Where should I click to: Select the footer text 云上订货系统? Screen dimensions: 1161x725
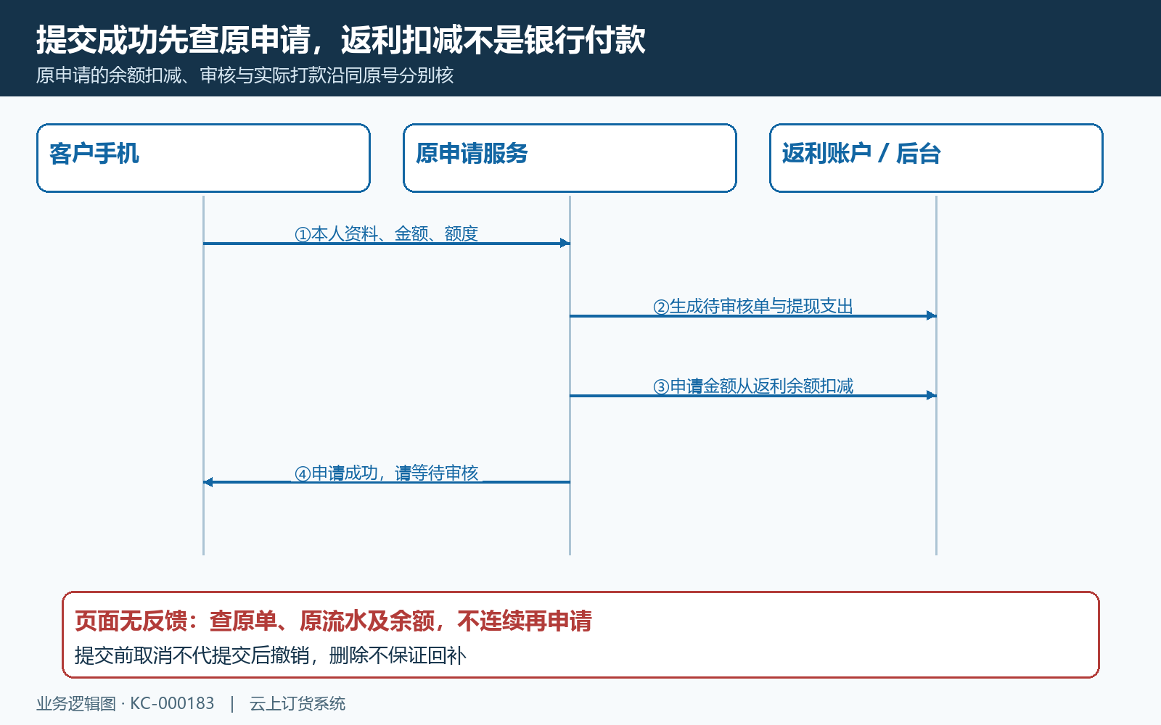(x=298, y=703)
